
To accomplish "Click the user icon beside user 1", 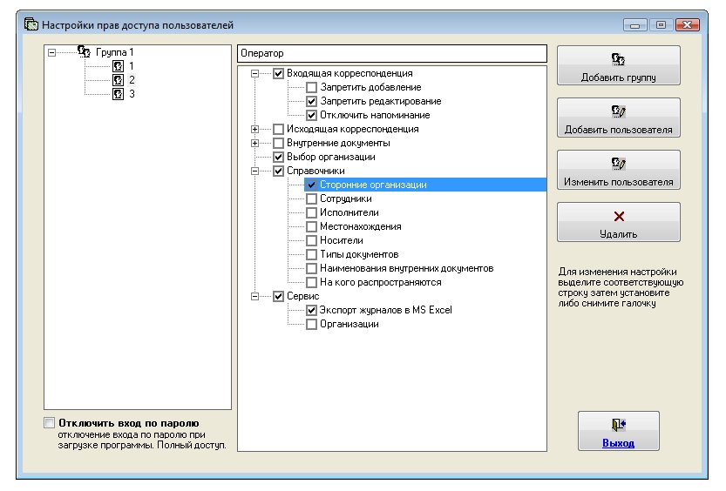I will pyautogui.click(x=118, y=66).
